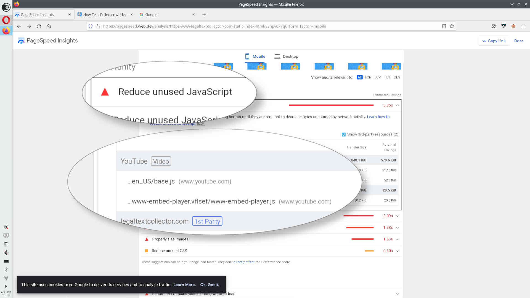Screen dimensions: 530x298
Task: Expand the Reduce unused CSS audit
Action: [x=397, y=251]
